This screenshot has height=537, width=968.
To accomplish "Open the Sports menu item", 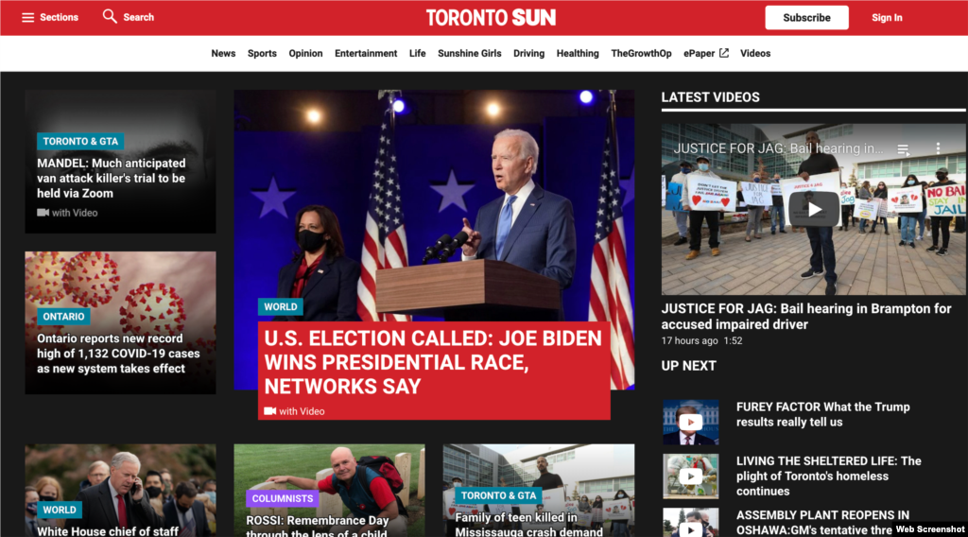I will point(262,54).
